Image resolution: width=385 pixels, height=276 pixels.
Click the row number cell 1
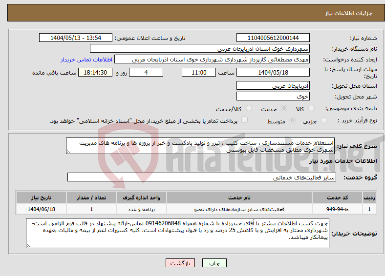pyautogui.click(x=369, y=209)
